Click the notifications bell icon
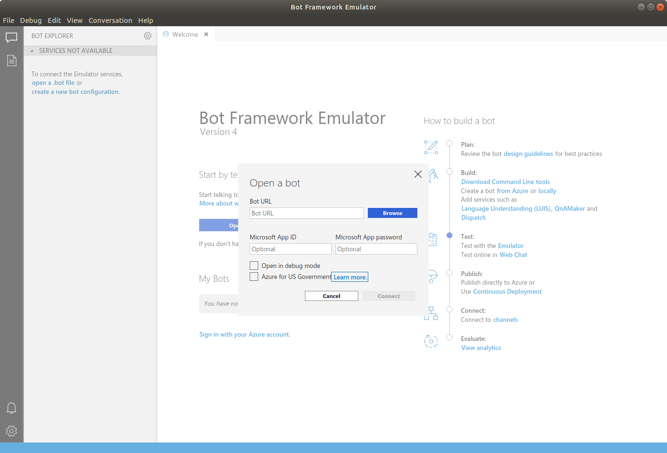Screen dimensions: 667x453 tap(11, 408)
